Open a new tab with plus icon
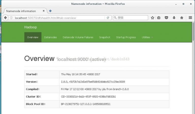 50,11
